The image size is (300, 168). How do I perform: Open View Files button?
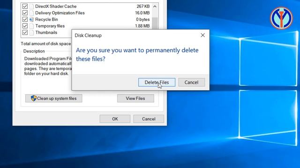click(135, 98)
